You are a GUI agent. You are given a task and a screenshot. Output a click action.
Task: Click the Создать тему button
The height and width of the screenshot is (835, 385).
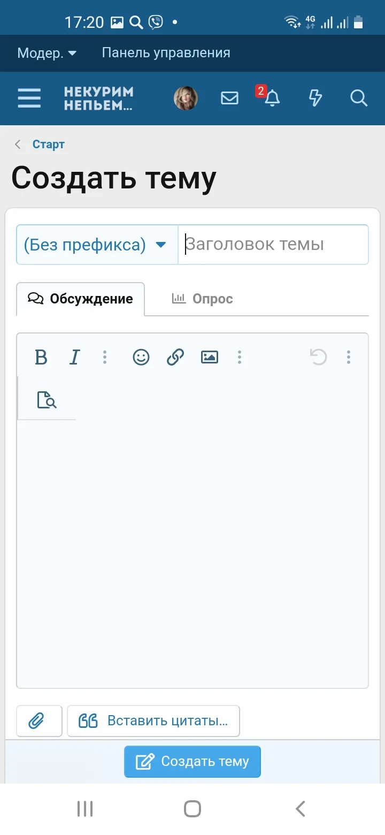click(x=192, y=761)
